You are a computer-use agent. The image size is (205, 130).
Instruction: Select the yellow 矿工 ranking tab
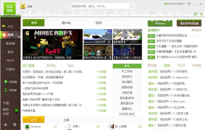point(34,120)
